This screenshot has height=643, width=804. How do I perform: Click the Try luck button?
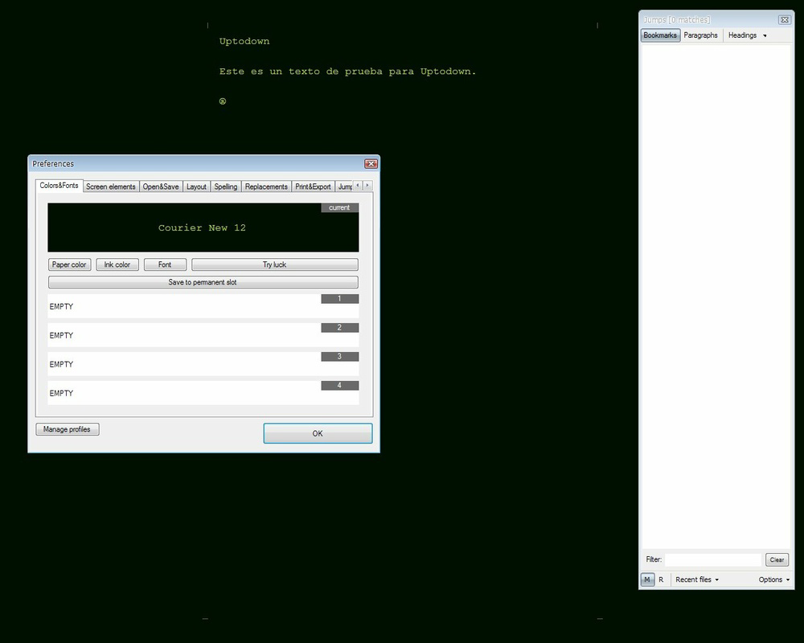point(275,264)
